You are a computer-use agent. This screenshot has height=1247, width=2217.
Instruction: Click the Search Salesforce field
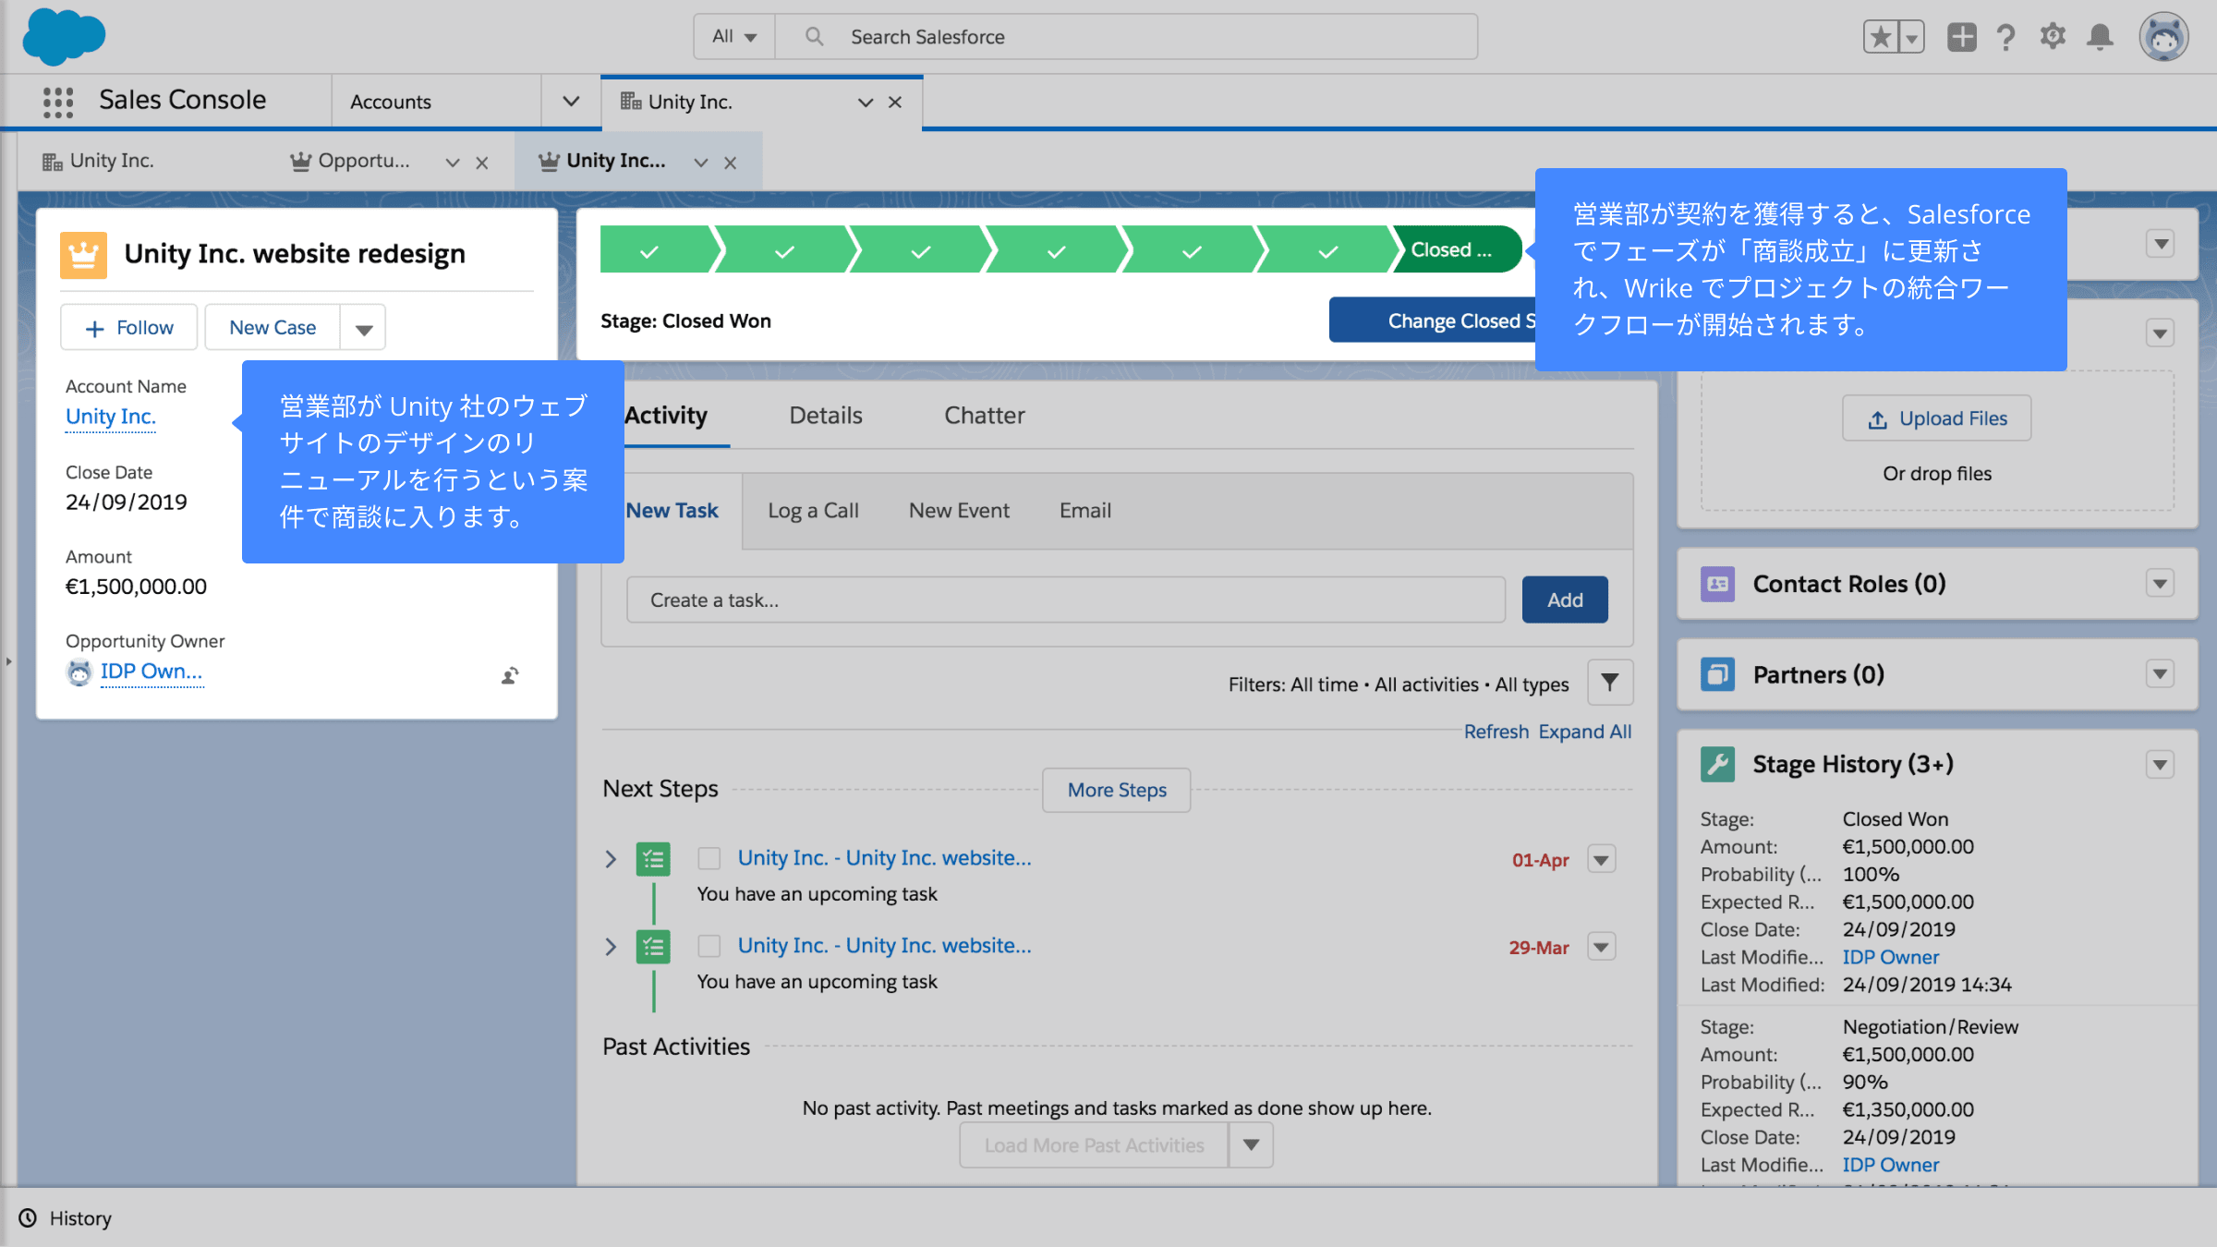pyautogui.click(x=1126, y=37)
